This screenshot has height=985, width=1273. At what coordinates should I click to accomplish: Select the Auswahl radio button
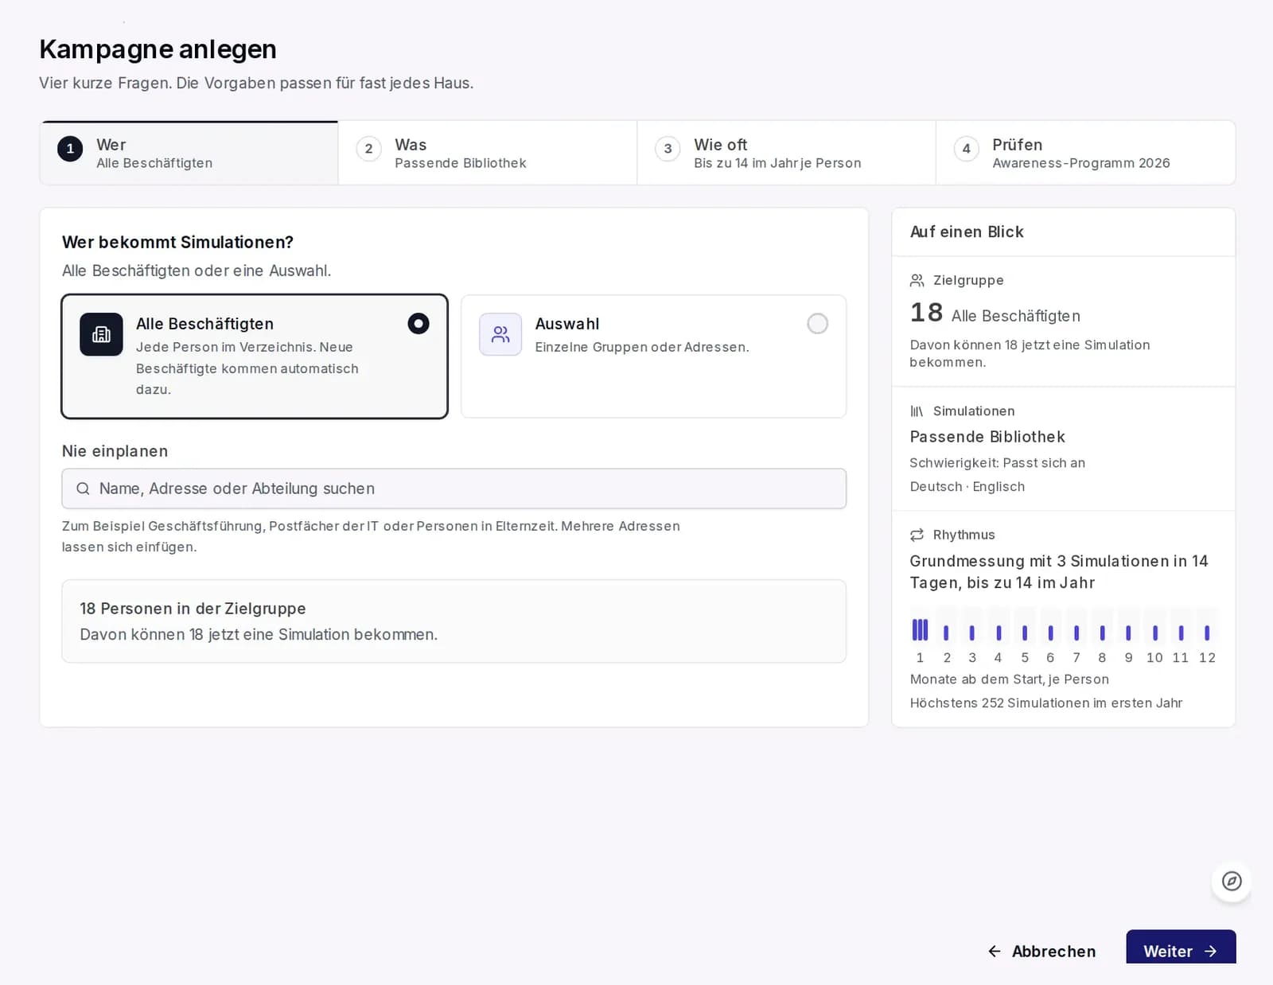coord(817,324)
